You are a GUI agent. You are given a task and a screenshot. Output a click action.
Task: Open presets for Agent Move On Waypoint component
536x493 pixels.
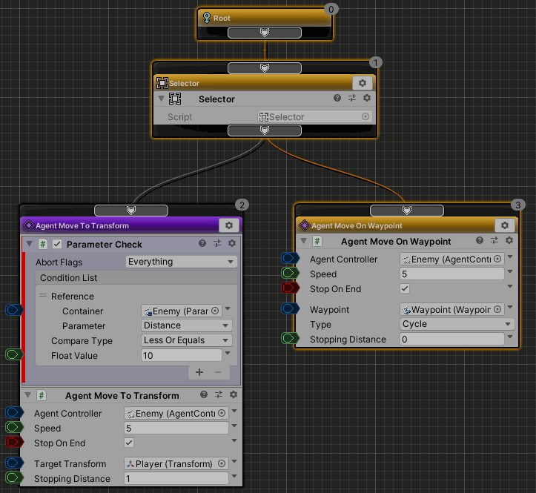(494, 241)
